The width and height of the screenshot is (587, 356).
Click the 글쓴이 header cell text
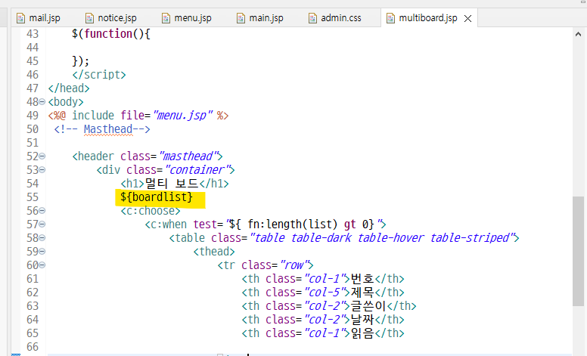coord(368,306)
